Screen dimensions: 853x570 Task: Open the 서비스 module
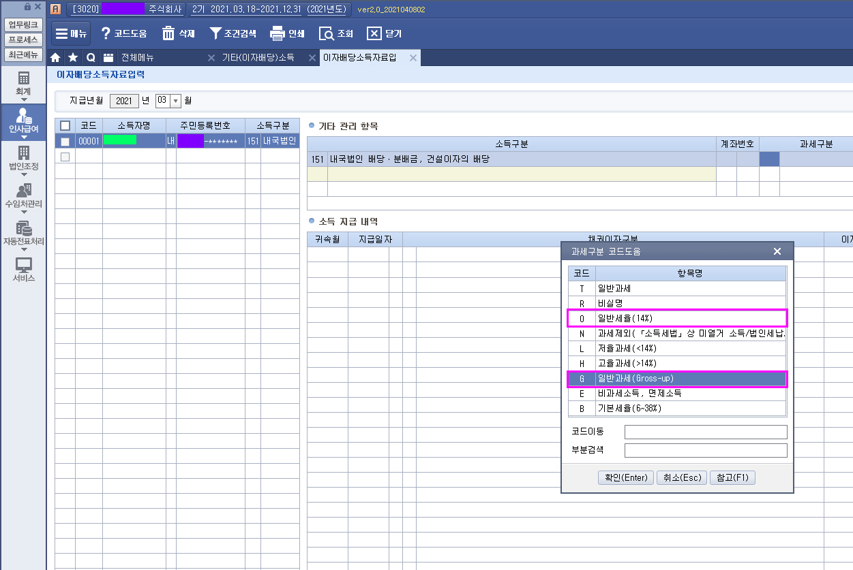tap(24, 270)
